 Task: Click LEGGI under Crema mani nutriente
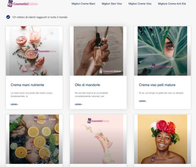pyautogui.click(x=15, y=104)
